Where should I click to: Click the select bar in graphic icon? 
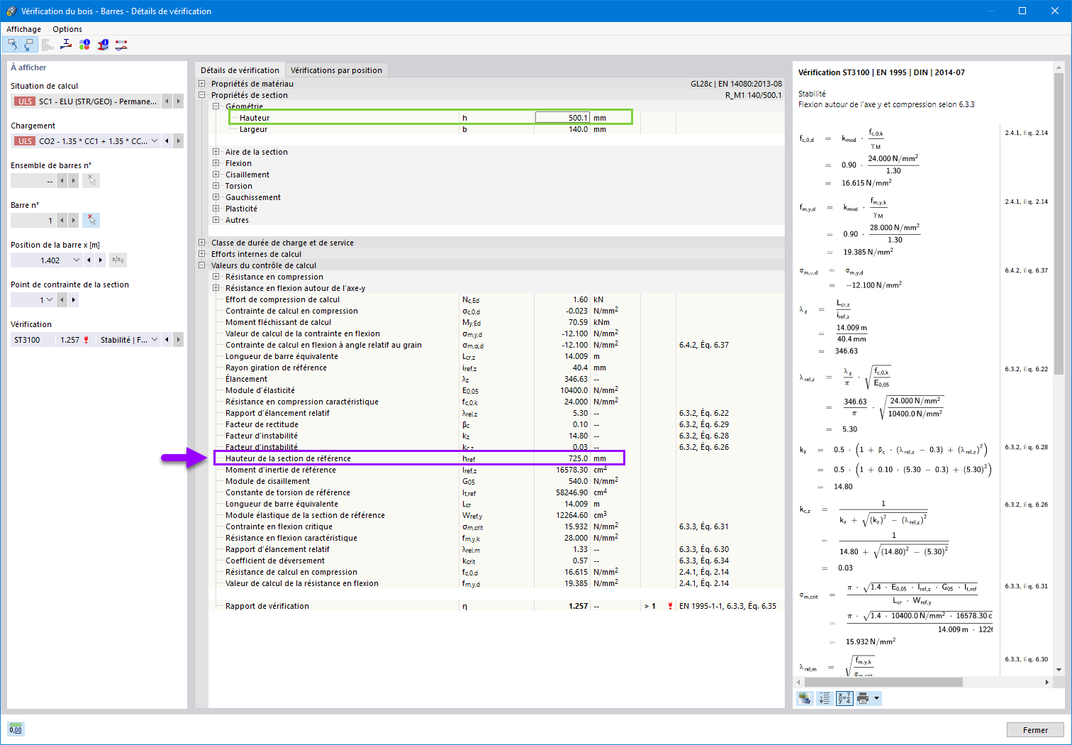pyautogui.click(x=91, y=221)
